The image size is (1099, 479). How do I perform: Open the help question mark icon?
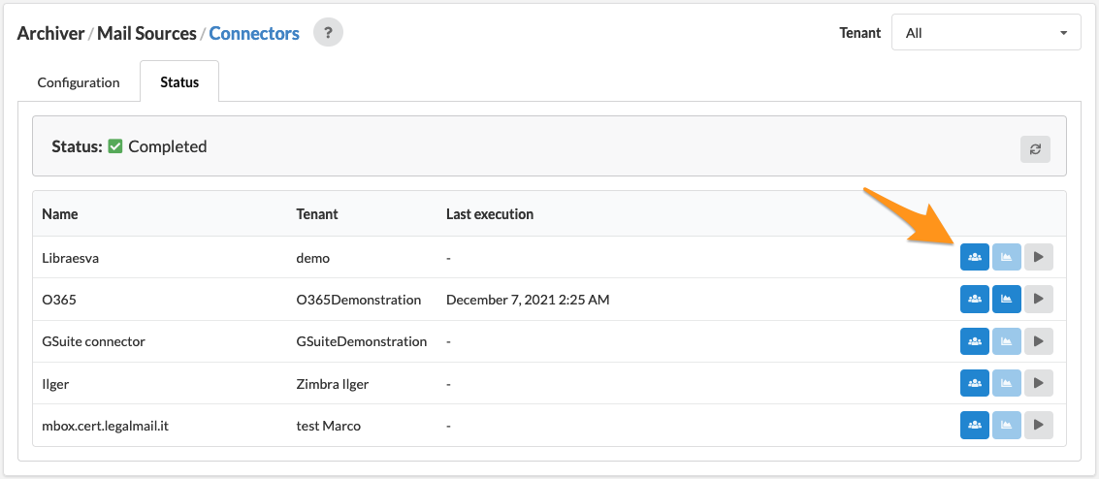tap(328, 33)
